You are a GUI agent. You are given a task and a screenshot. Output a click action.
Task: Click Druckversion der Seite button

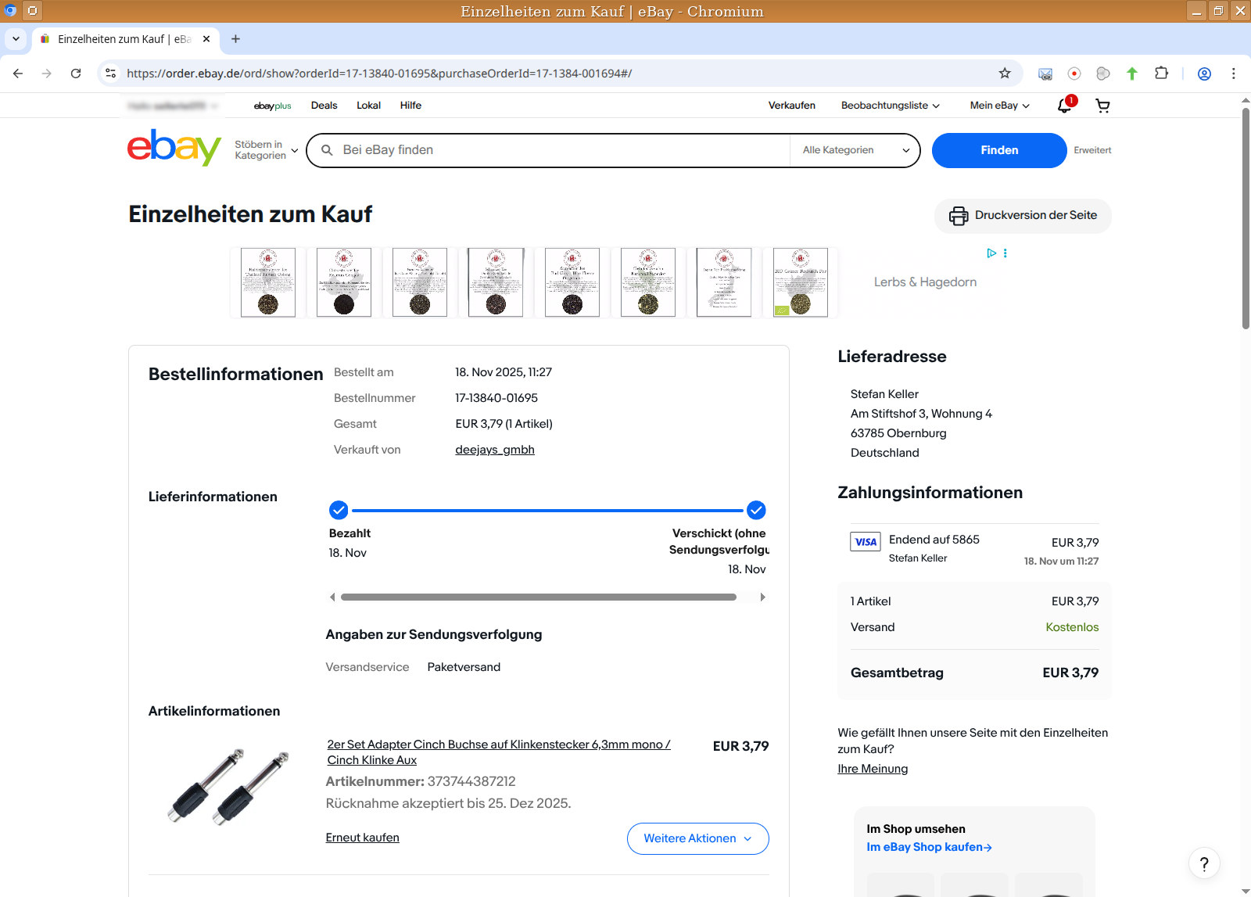click(1023, 216)
